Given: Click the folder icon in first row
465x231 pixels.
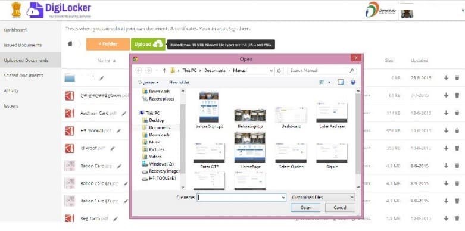Looking at the screenshot, I should tap(70, 78).
